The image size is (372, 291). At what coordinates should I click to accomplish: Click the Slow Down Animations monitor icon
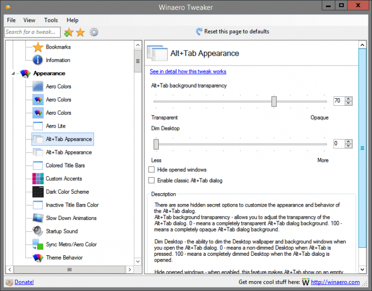[38, 218]
